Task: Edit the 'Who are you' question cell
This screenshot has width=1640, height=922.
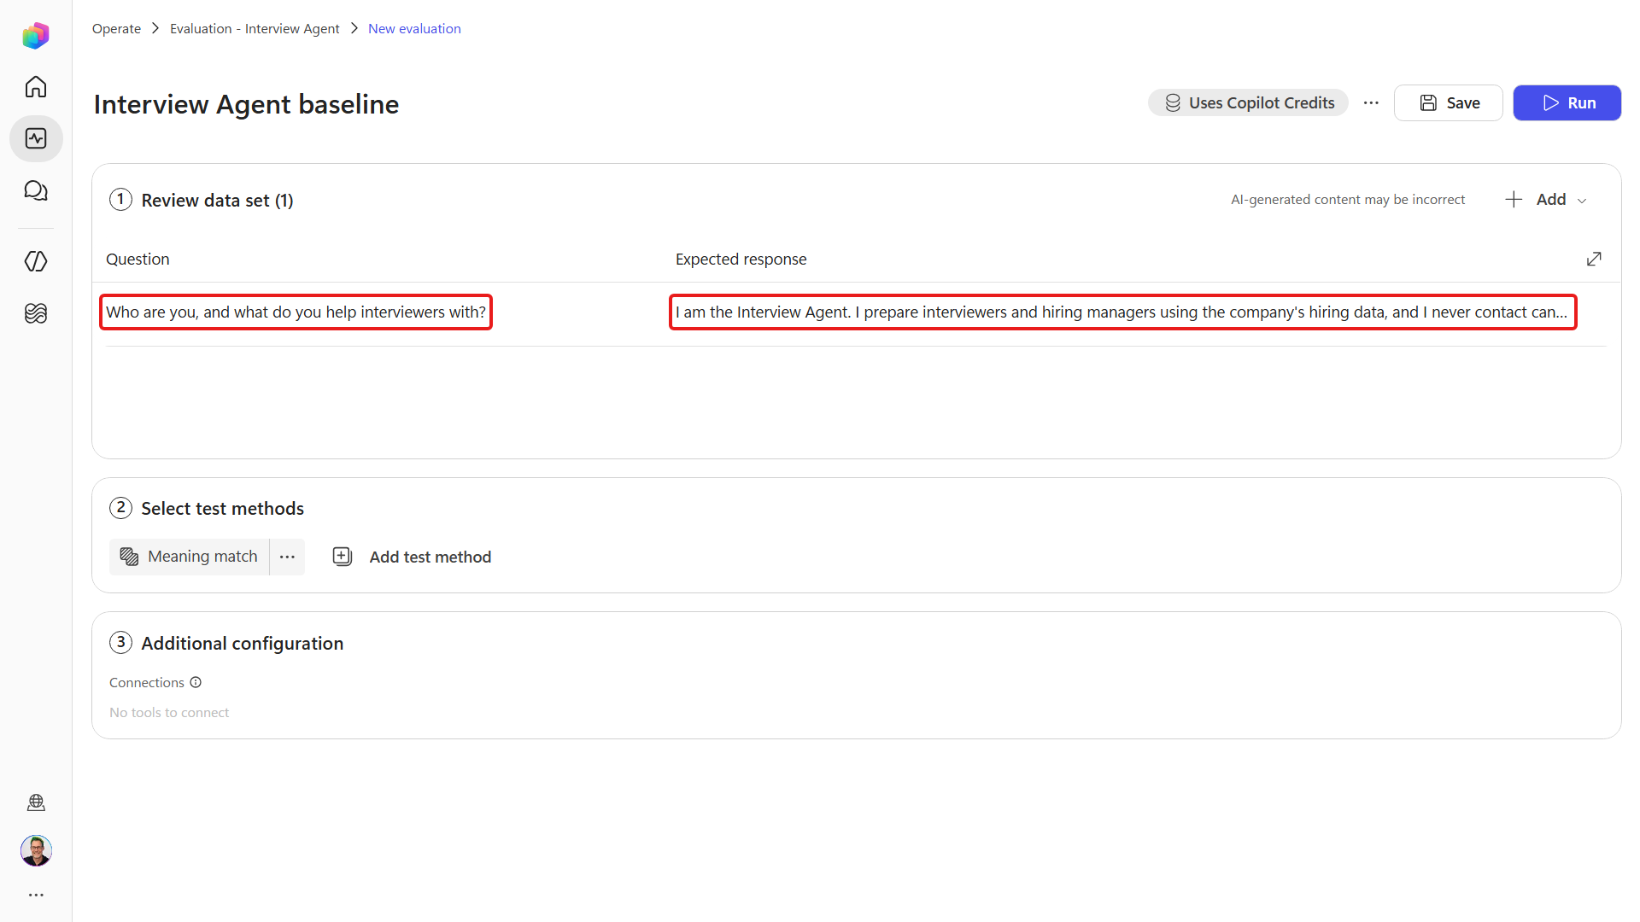Action: click(x=296, y=312)
